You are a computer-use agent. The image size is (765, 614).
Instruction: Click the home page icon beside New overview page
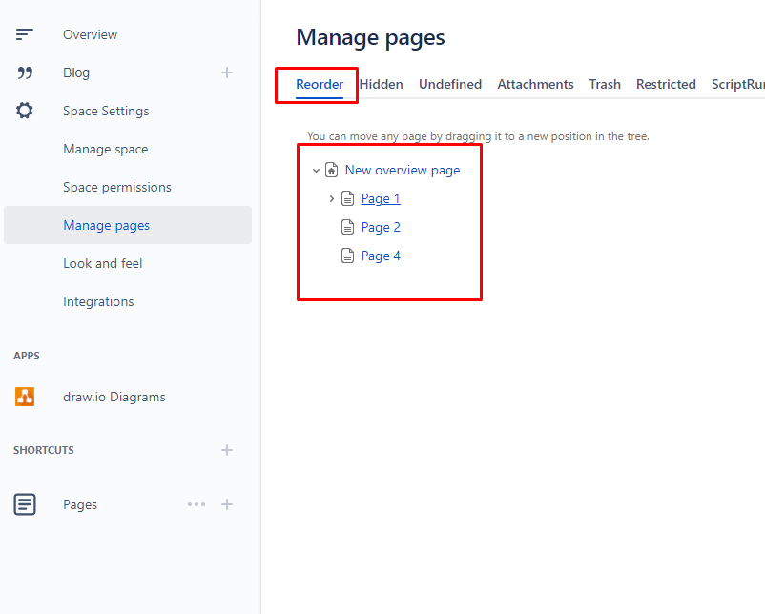pos(332,170)
